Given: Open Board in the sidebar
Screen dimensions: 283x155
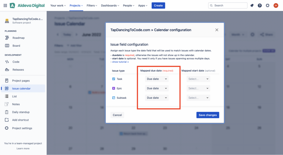Looking at the screenshot, I should [x=16, y=46].
